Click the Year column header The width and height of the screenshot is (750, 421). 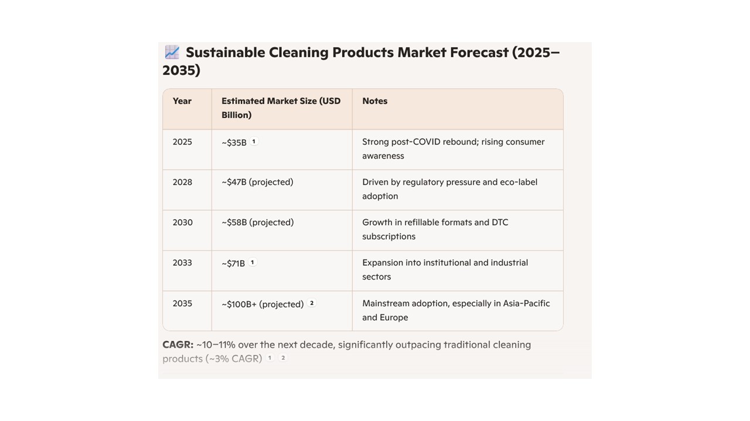click(182, 101)
